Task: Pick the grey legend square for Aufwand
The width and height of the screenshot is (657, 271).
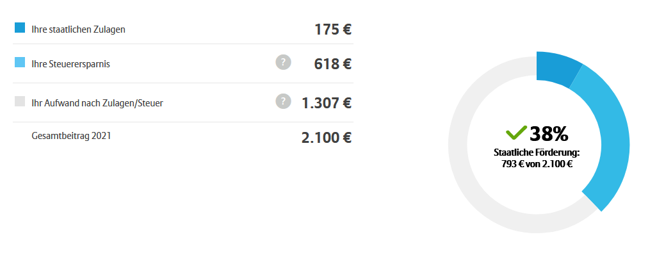Action: click(20, 101)
